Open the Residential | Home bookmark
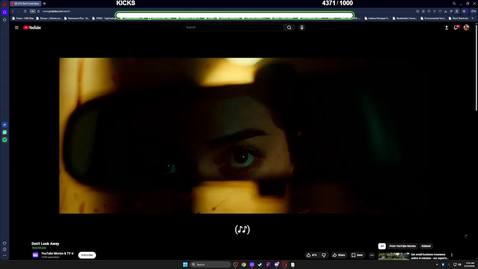This screenshot has height=269, width=478. point(404,18)
